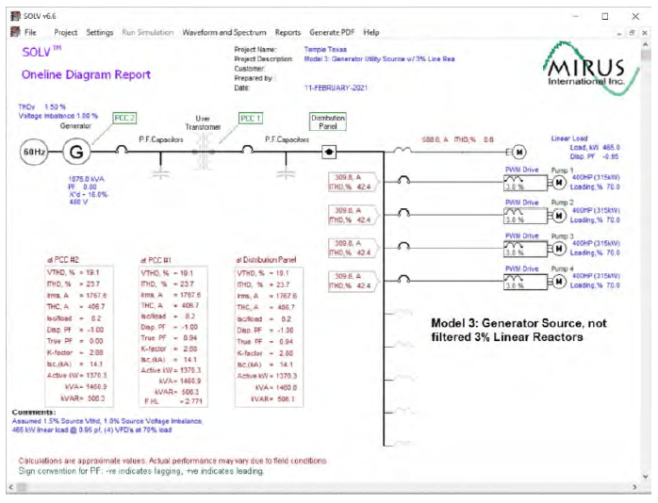Open the Settings menu

pyautogui.click(x=99, y=32)
